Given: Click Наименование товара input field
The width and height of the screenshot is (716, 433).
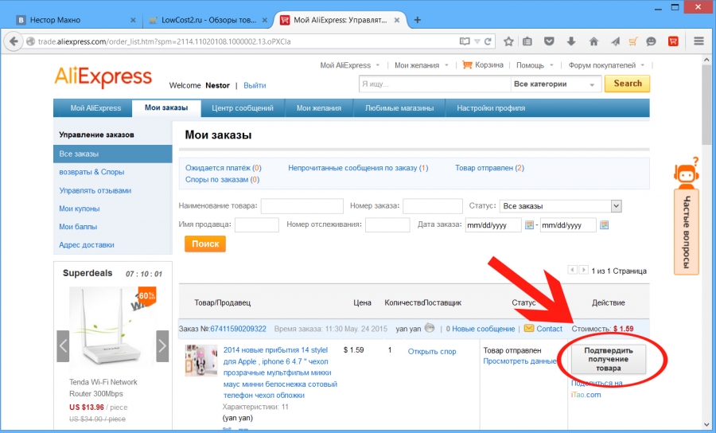Looking at the screenshot, I should (302, 206).
